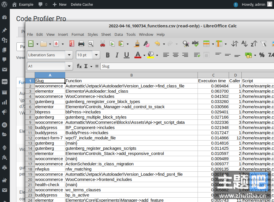
Task: Toggle Underline formatting
Action: tap(127, 55)
